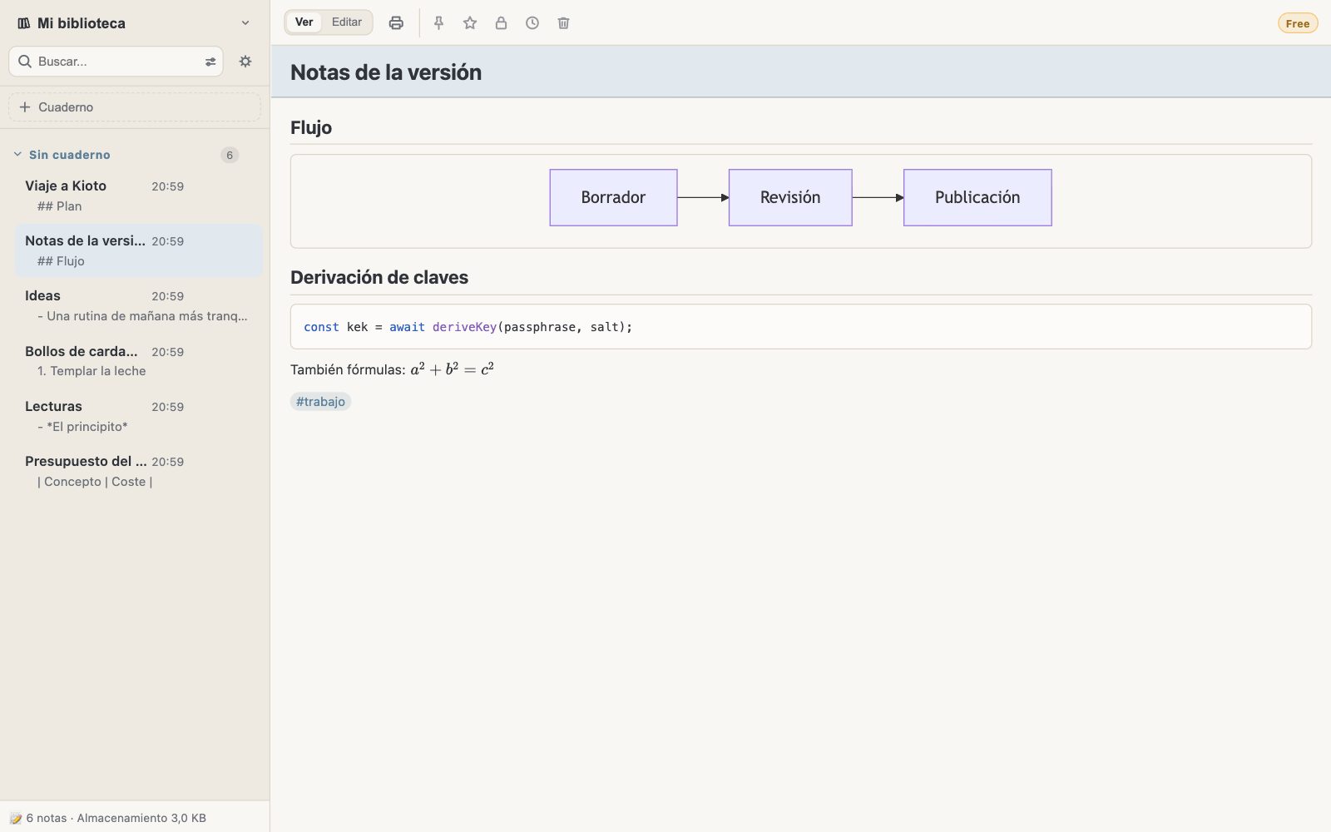This screenshot has height=832, width=1331.
Task: Lock the note with the padlock icon
Action: (x=501, y=23)
